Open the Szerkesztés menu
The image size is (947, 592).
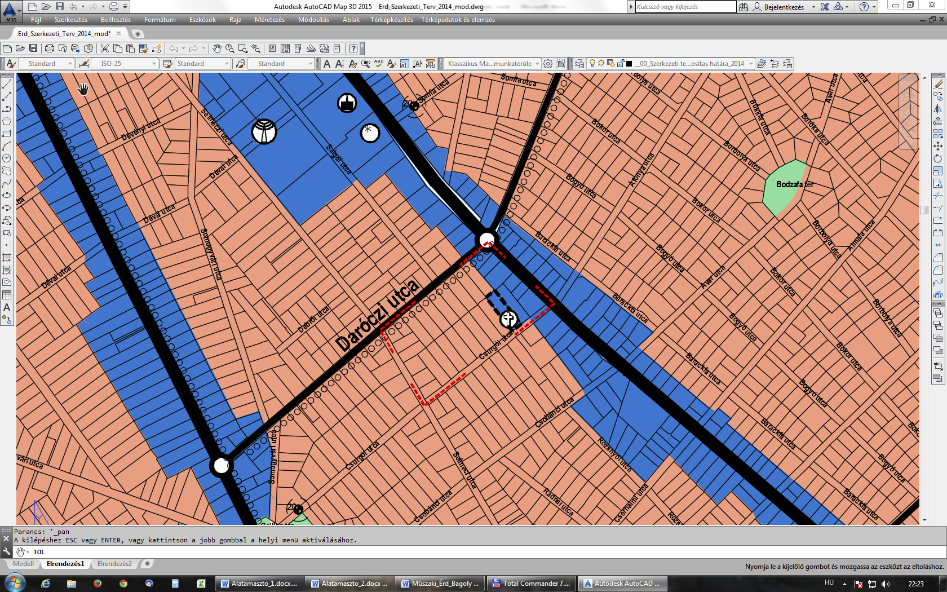pos(71,20)
